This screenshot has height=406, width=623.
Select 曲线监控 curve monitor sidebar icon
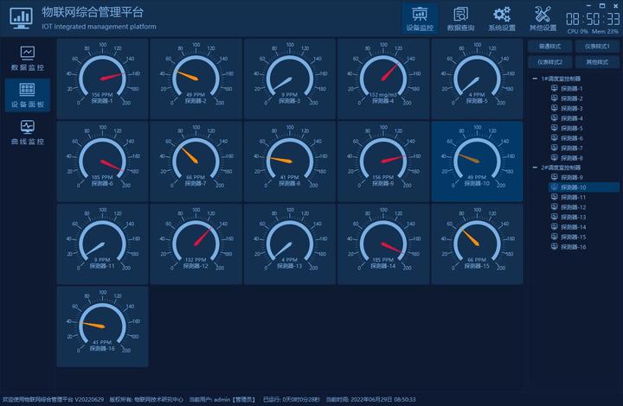(x=28, y=127)
